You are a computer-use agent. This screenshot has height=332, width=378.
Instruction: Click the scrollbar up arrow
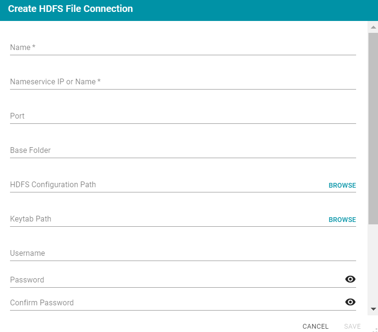tap(373, 28)
